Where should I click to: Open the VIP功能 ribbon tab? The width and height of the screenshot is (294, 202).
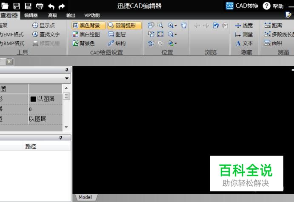[92, 16]
